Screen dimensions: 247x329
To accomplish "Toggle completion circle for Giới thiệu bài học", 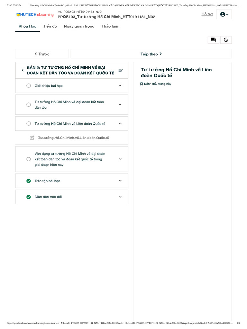I will point(29,86).
